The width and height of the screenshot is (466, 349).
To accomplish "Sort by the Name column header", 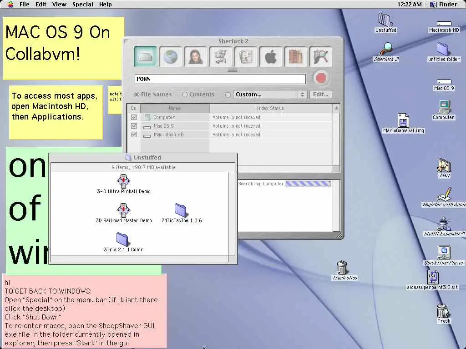I will [x=175, y=108].
